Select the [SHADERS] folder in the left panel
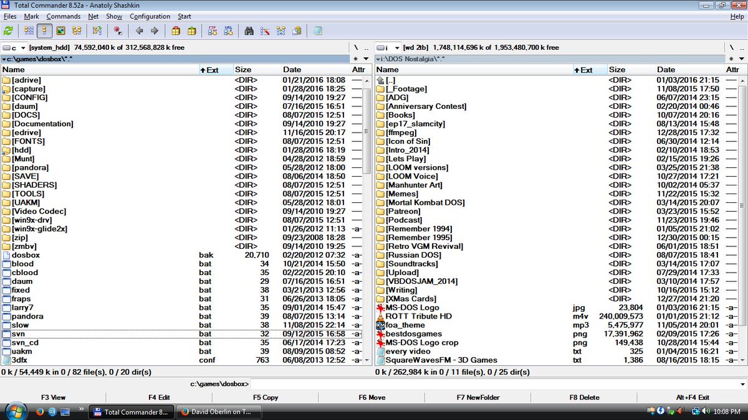The height and width of the screenshot is (420, 748). tap(182, 185)
